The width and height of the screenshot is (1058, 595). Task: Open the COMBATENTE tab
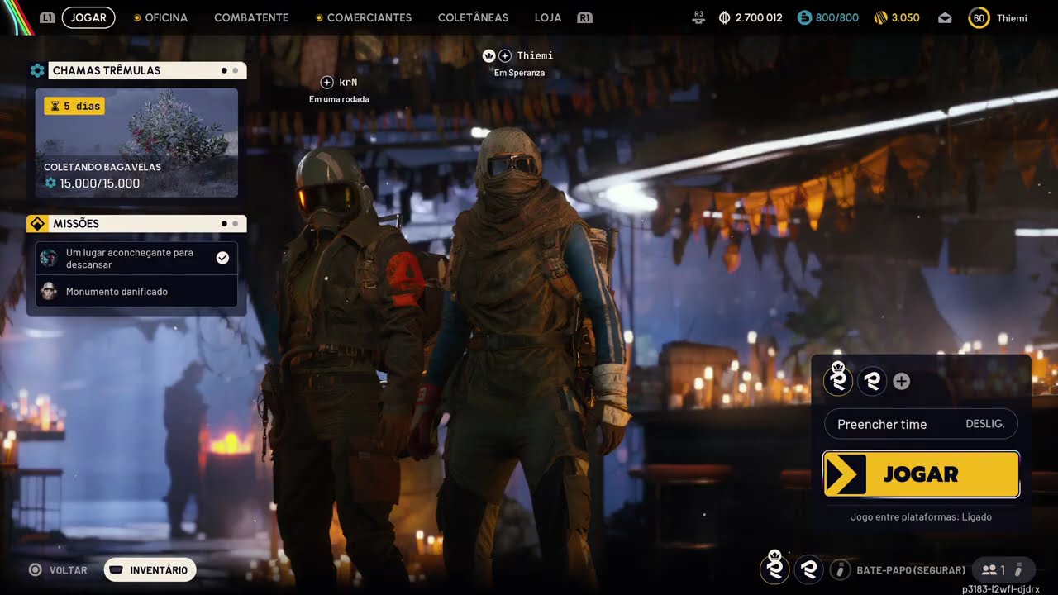[x=251, y=17]
